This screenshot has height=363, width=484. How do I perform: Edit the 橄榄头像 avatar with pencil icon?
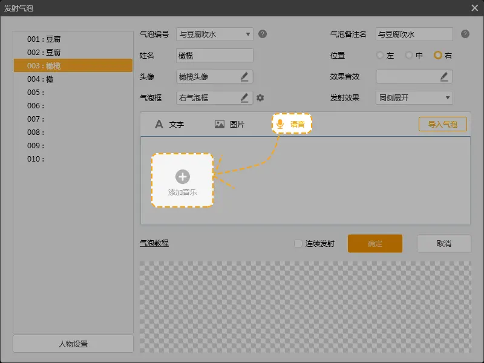[x=244, y=76]
